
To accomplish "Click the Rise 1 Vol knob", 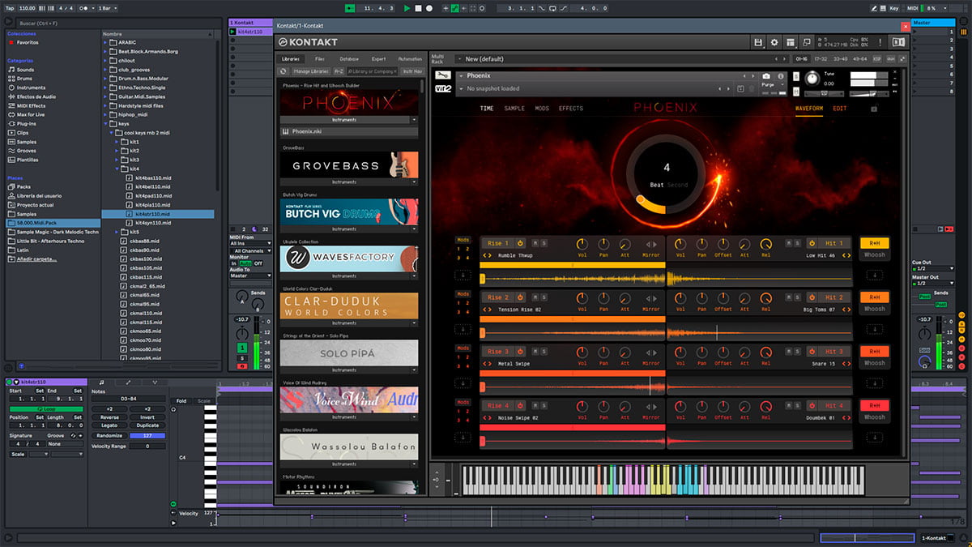I will click(x=582, y=244).
